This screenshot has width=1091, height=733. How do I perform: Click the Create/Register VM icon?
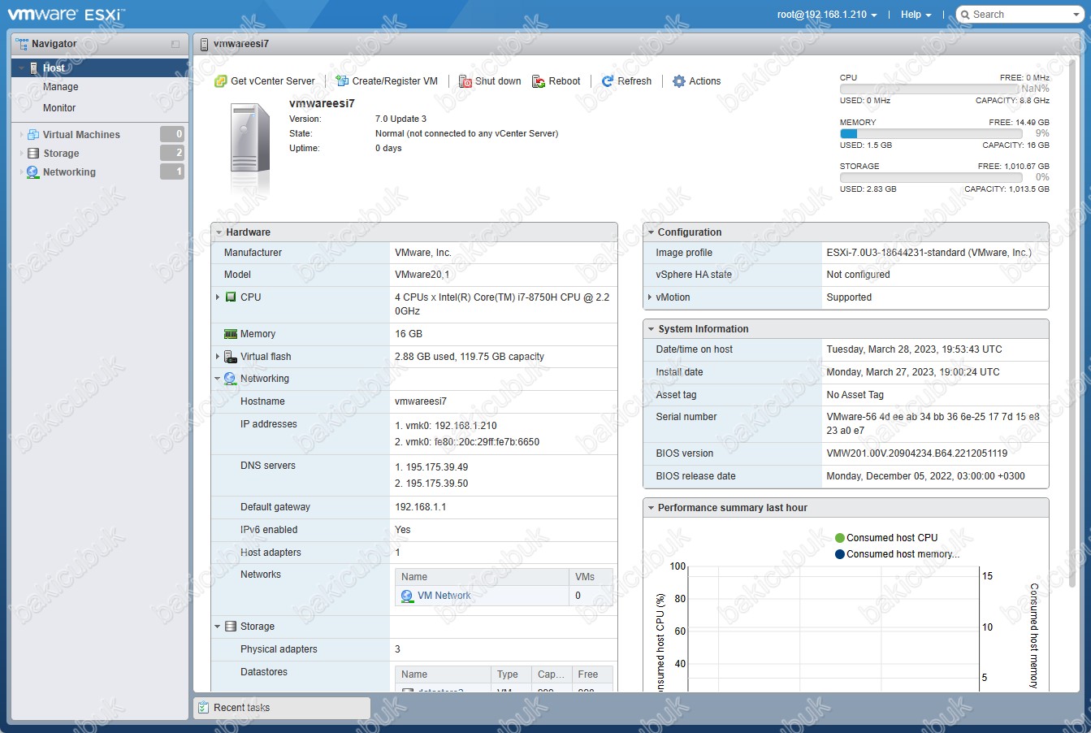pos(342,81)
